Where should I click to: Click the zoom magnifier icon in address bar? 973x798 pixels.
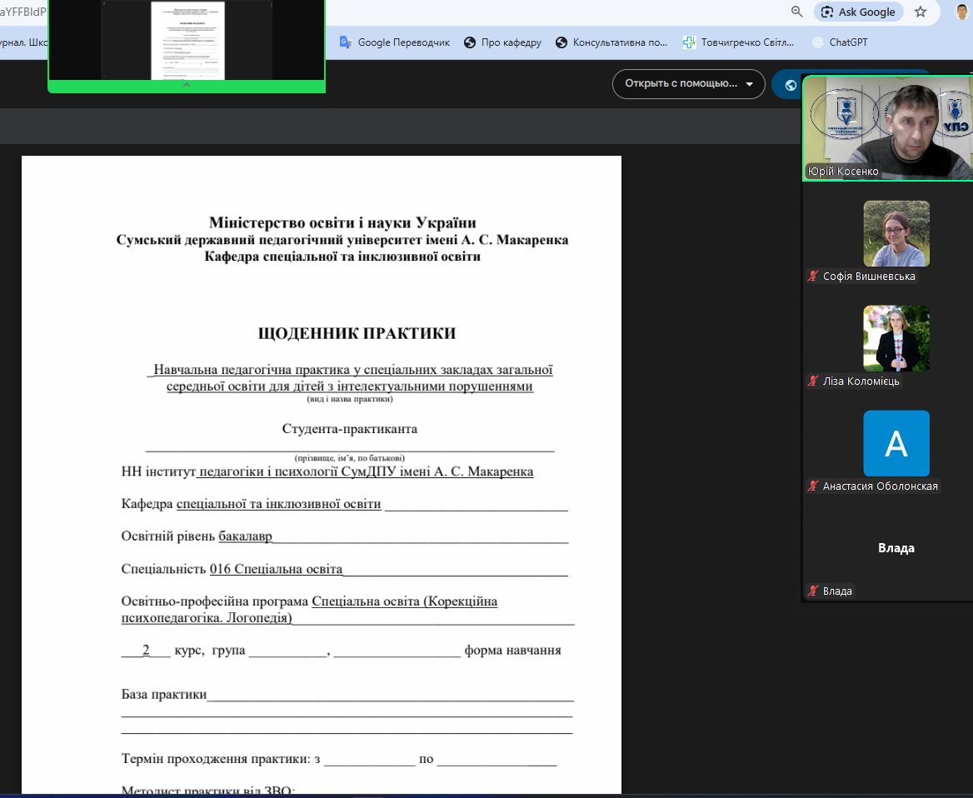[797, 12]
